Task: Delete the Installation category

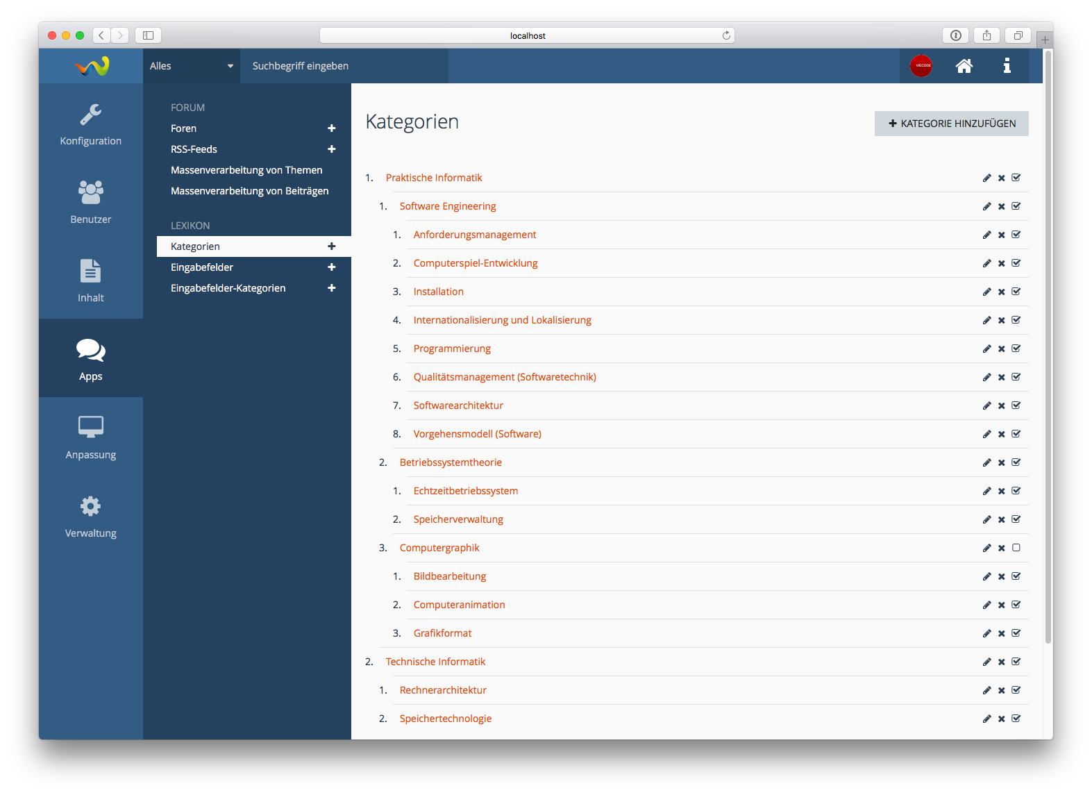Action: pos(1001,292)
